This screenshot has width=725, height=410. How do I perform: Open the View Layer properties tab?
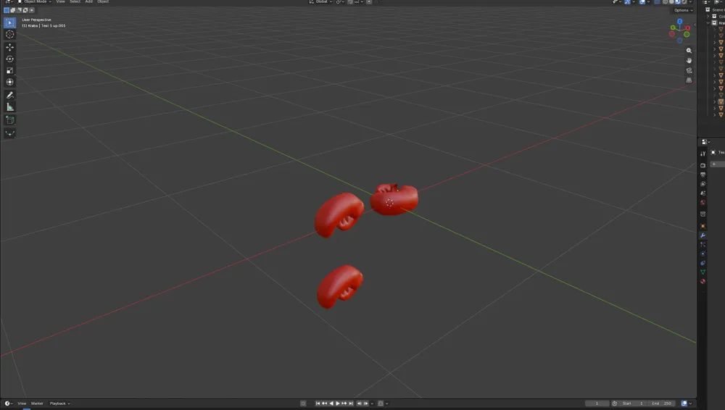[703, 184]
